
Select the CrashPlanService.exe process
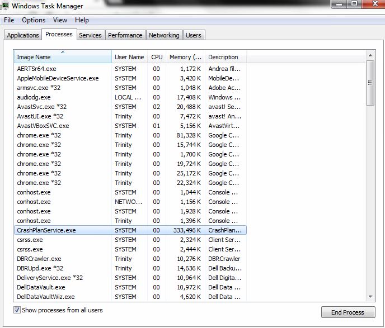click(130, 230)
